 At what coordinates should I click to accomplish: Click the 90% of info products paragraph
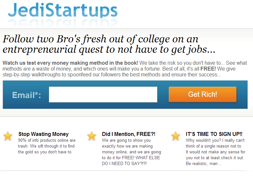[x=46, y=146]
